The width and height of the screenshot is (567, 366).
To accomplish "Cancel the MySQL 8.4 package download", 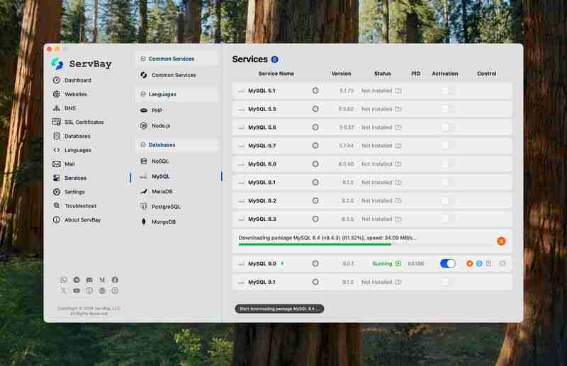I will [x=501, y=241].
